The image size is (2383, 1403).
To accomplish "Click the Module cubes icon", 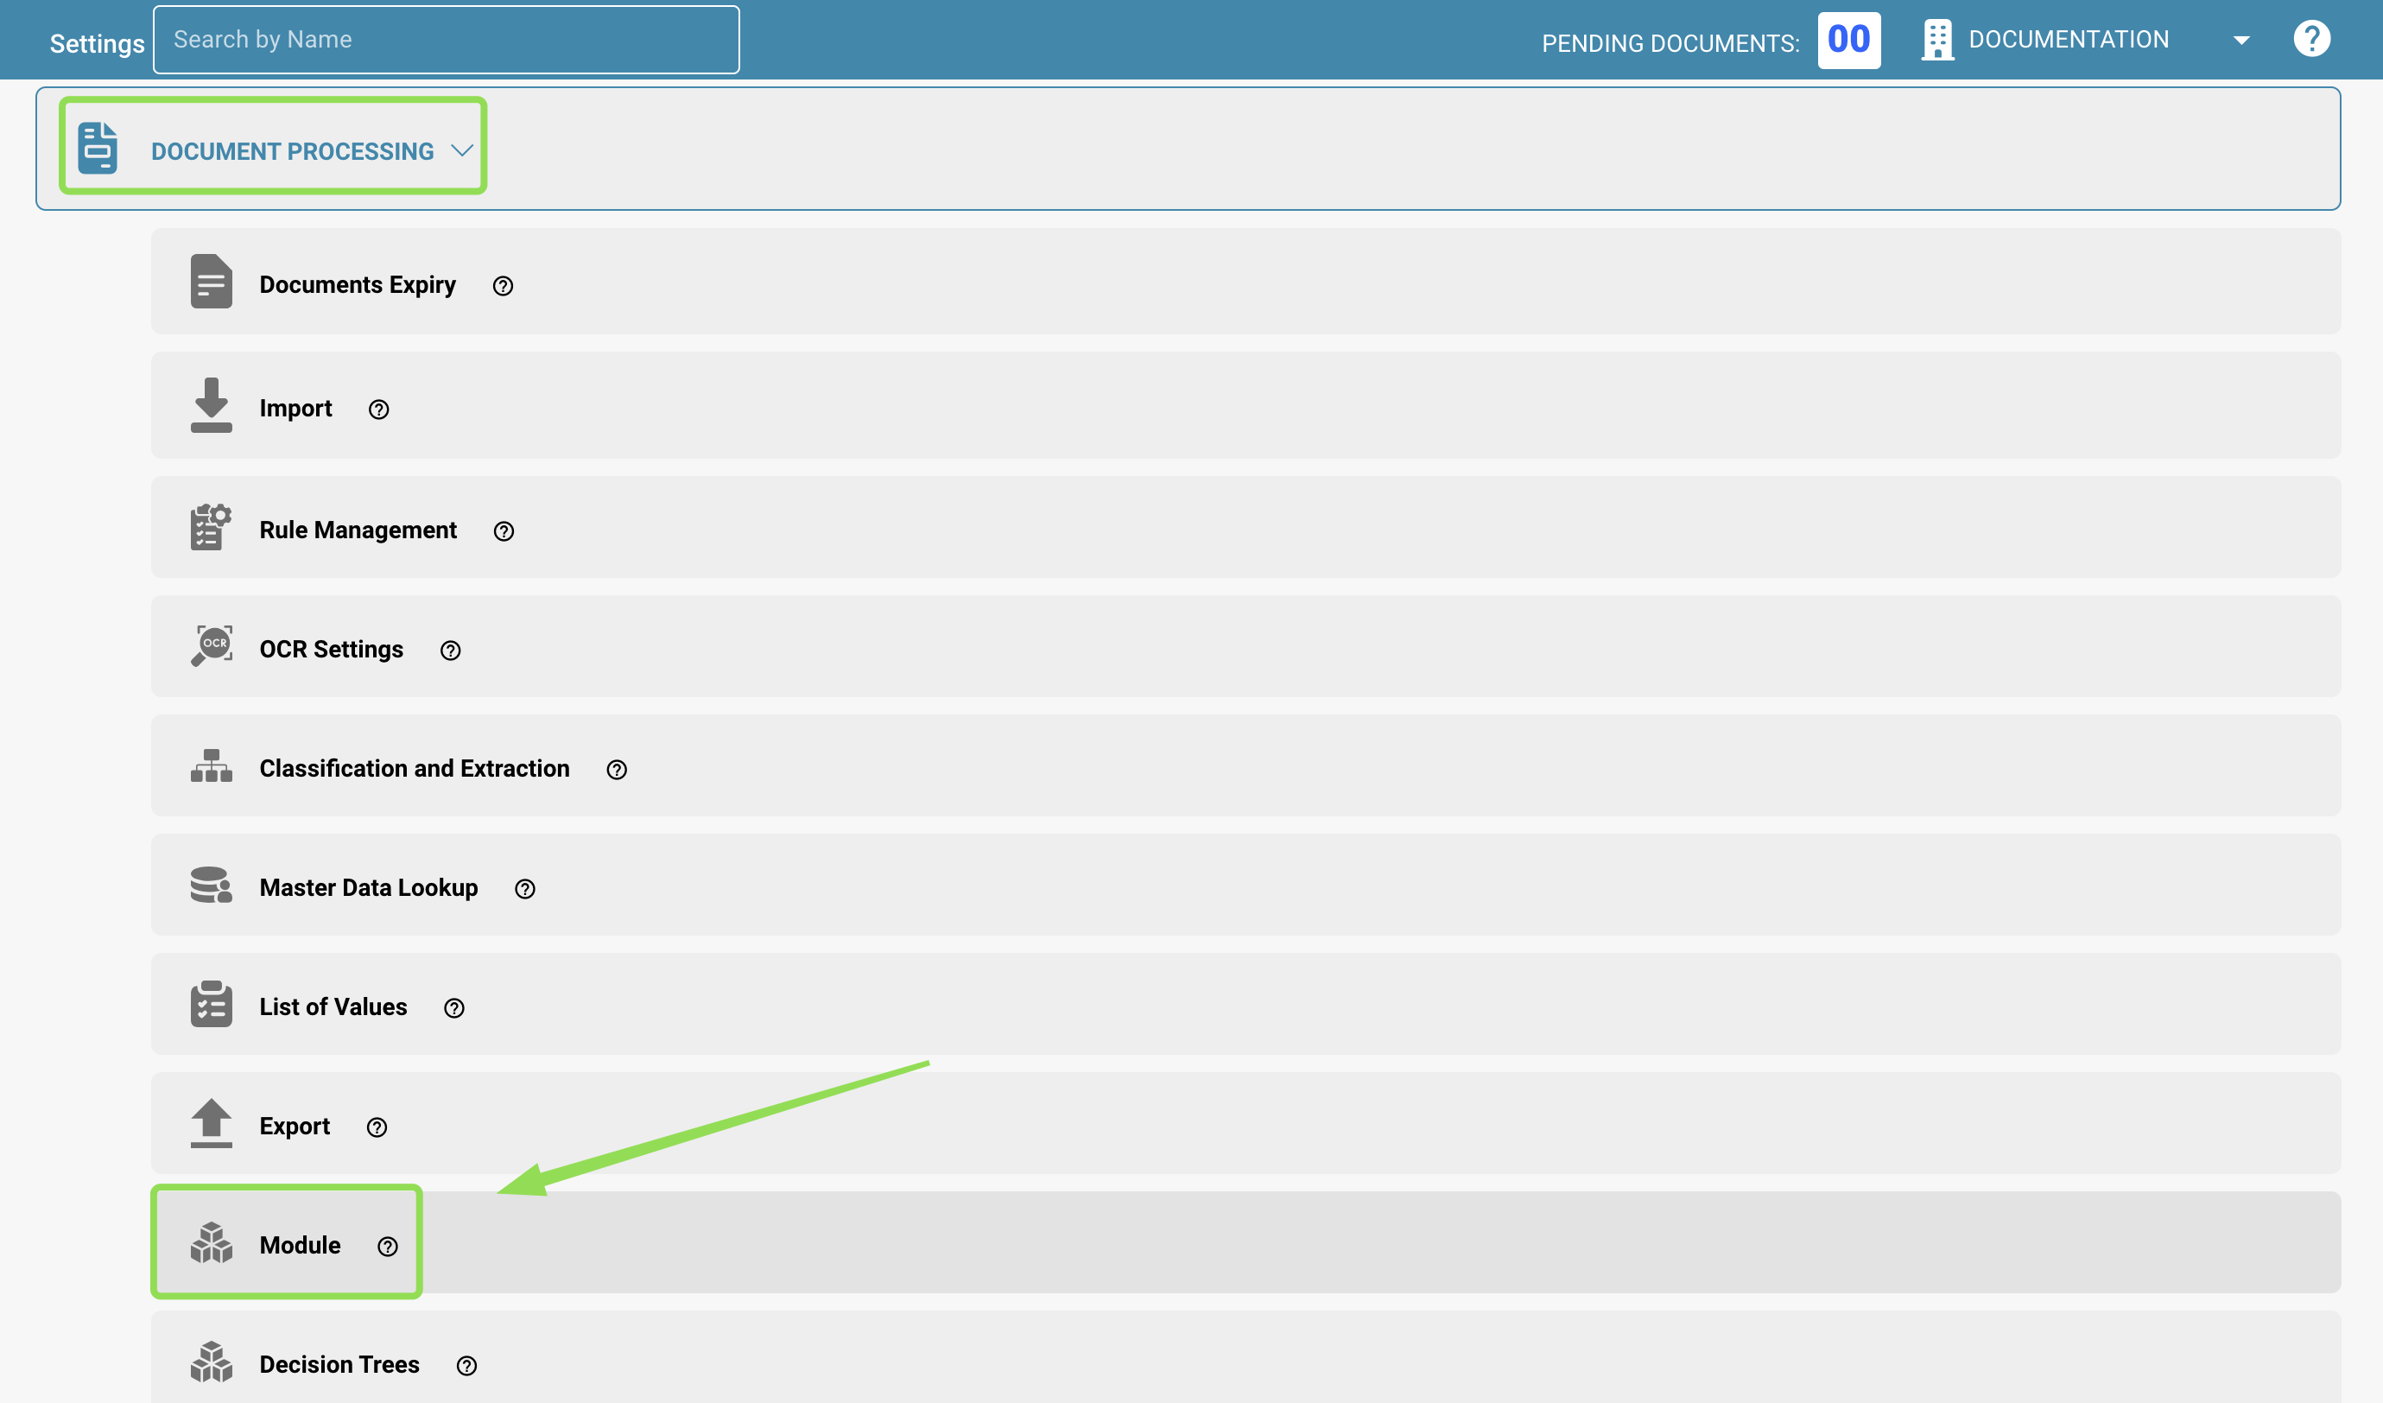I will pos(211,1242).
